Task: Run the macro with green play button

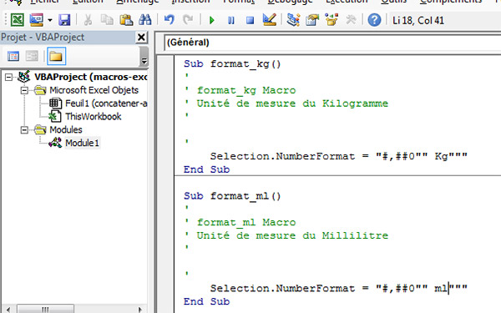Action: [x=211, y=20]
